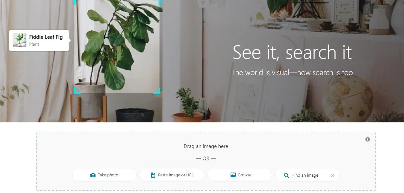Open the info icon in the drop zone

(x=368, y=139)
